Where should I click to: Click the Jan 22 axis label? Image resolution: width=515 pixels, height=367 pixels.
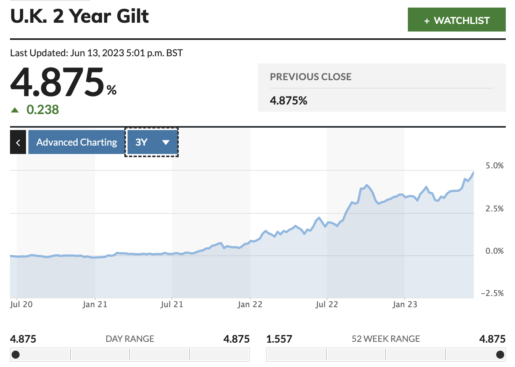coord(250,305)
